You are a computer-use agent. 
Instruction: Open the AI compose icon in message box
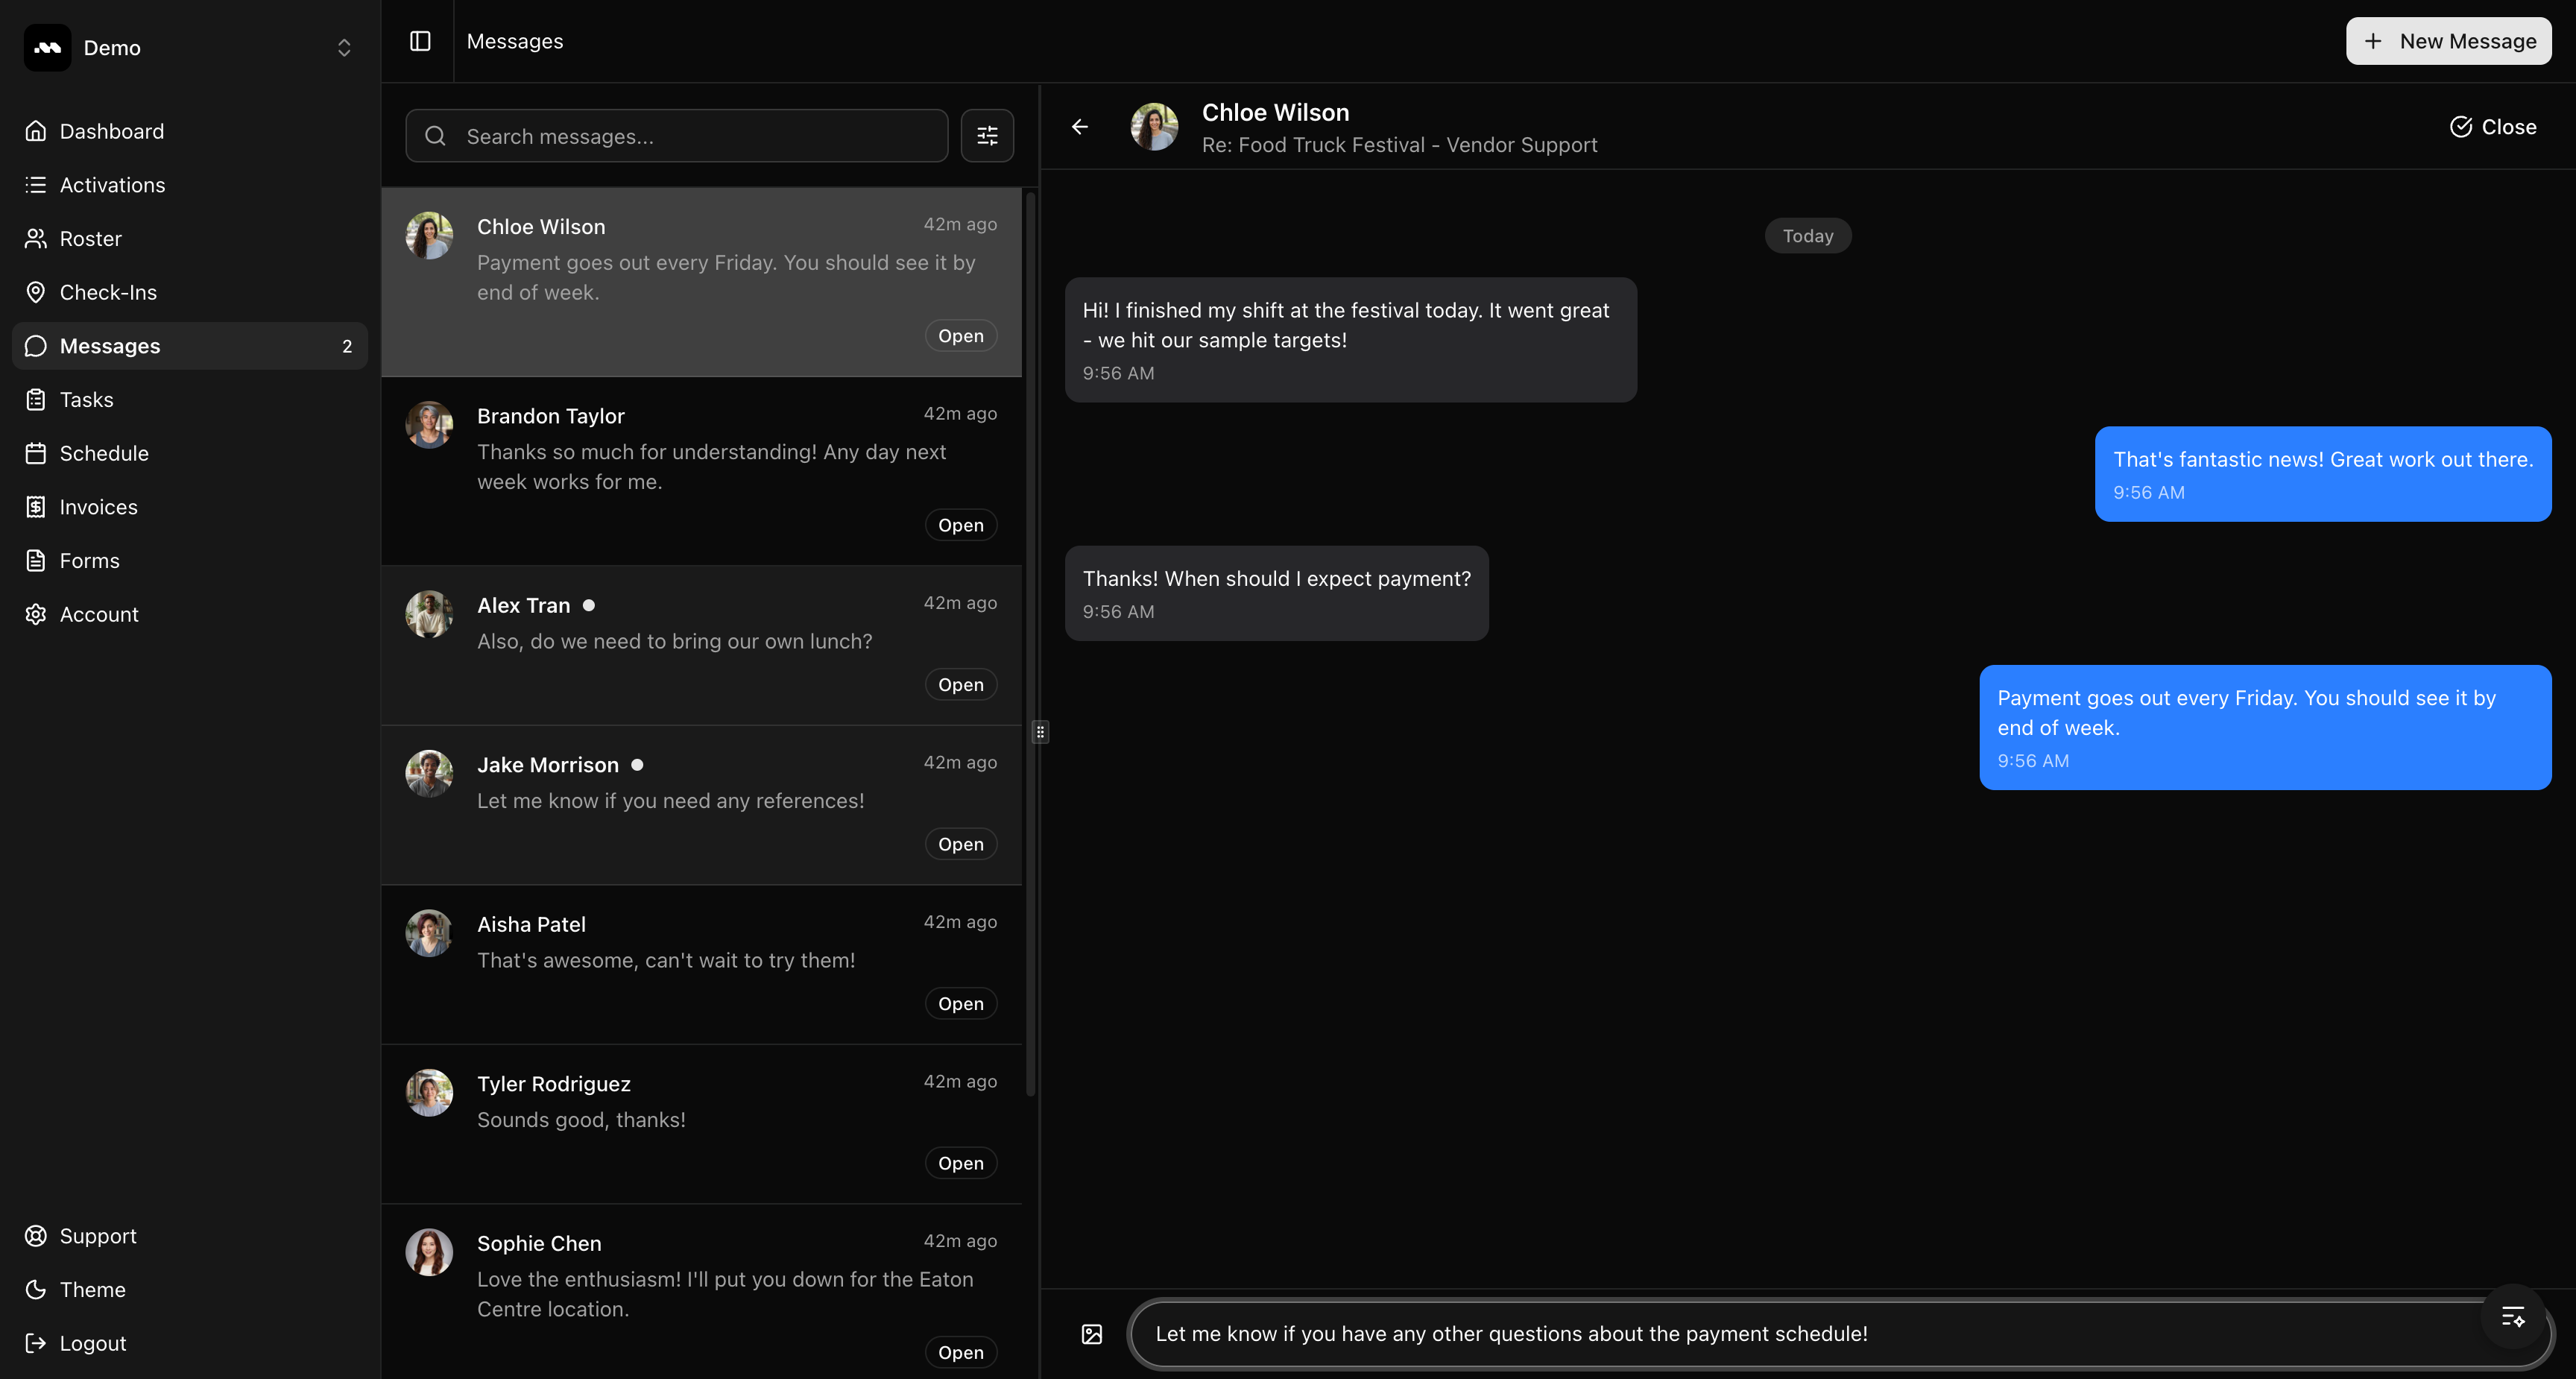pos(2512,1317)
